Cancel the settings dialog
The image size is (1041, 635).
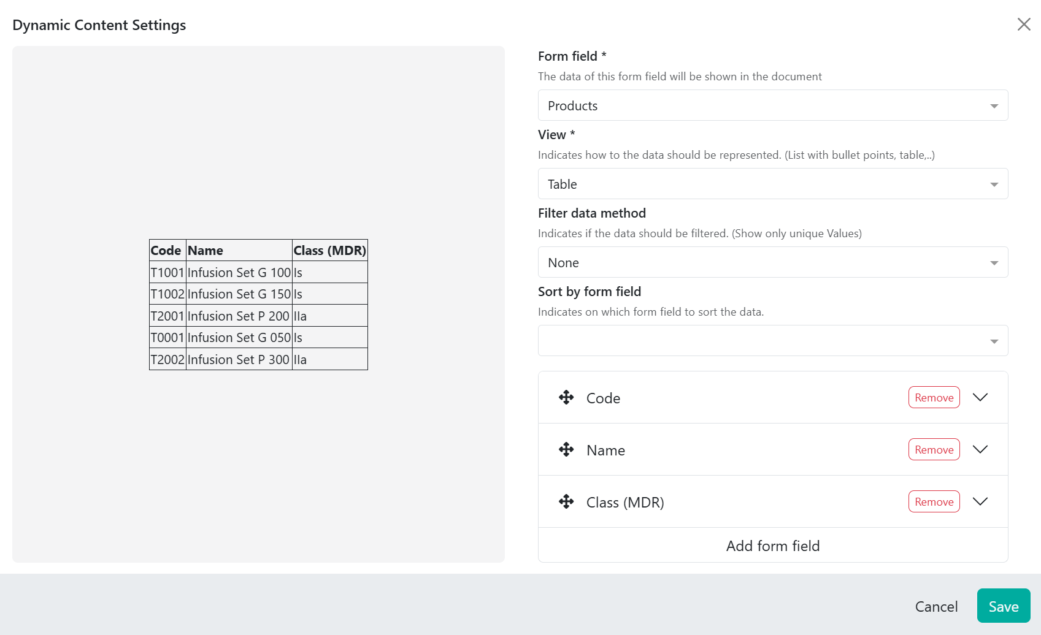(936, 606)
